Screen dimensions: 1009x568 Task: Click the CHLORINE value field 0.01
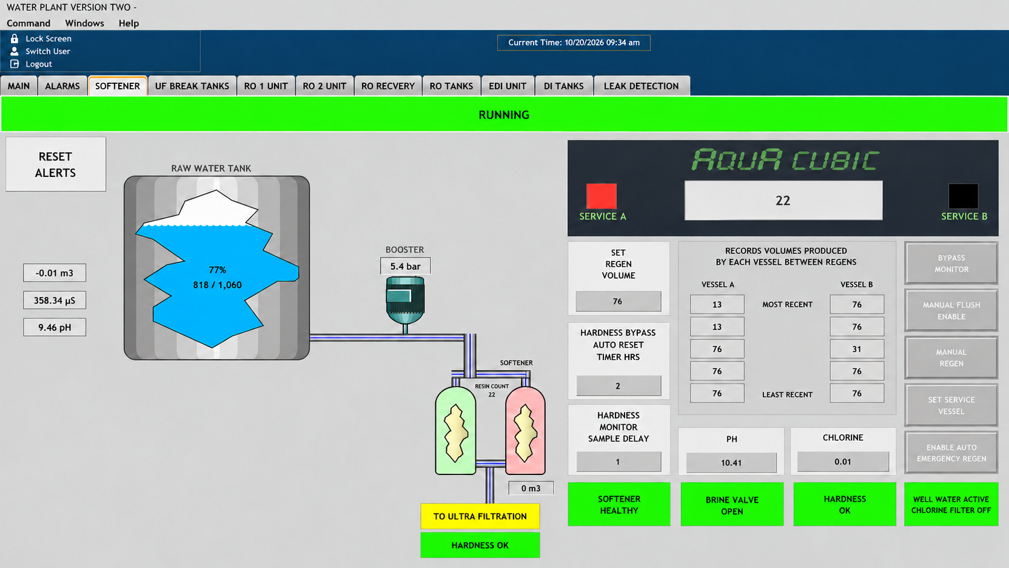point(843,462)
